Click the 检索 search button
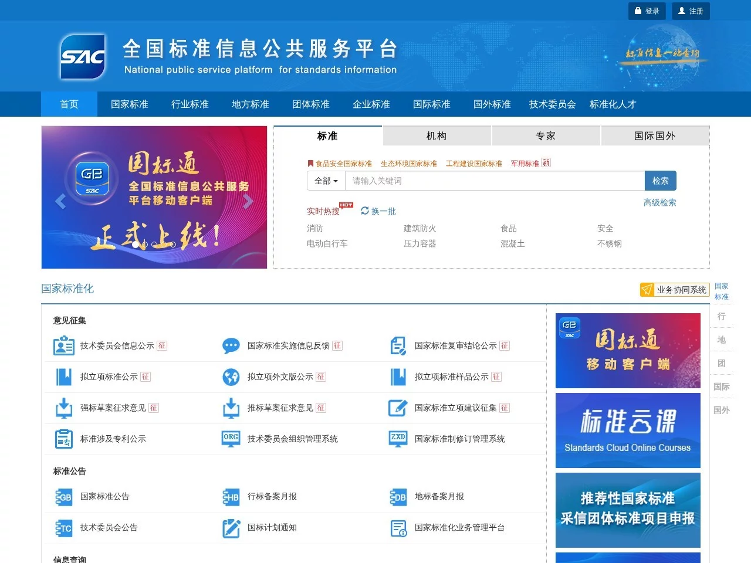 click(660, 181)
